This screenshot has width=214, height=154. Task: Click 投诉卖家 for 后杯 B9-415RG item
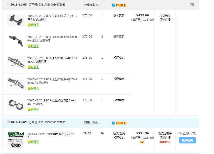pos(119,15)
